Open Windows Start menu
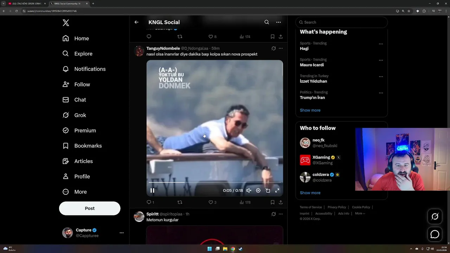450x253 pixels. pyautogui.click(x=210, y=249)
